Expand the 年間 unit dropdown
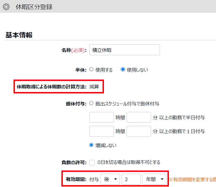This screenshot has width=216, height=187. 155,179
